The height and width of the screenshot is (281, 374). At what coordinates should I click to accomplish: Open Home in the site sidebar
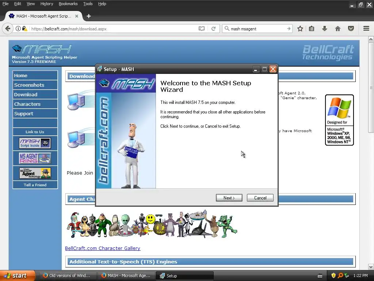tap(35, 75)
